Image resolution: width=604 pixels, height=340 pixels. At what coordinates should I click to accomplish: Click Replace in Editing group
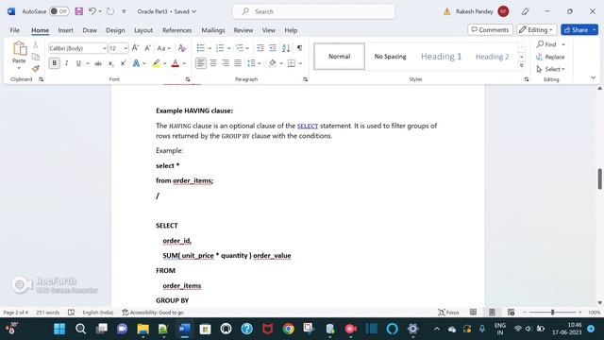(550, 57)
